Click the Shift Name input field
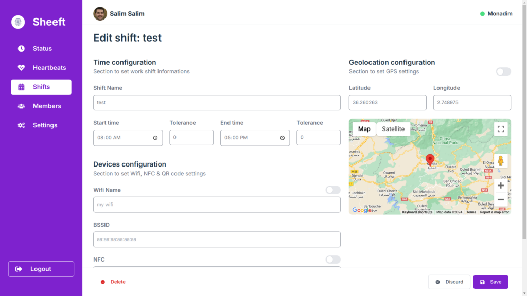527x296 pixels. [x=217, y=103]
